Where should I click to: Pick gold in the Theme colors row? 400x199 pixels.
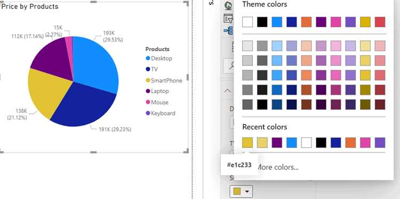[x=365, y=22]
